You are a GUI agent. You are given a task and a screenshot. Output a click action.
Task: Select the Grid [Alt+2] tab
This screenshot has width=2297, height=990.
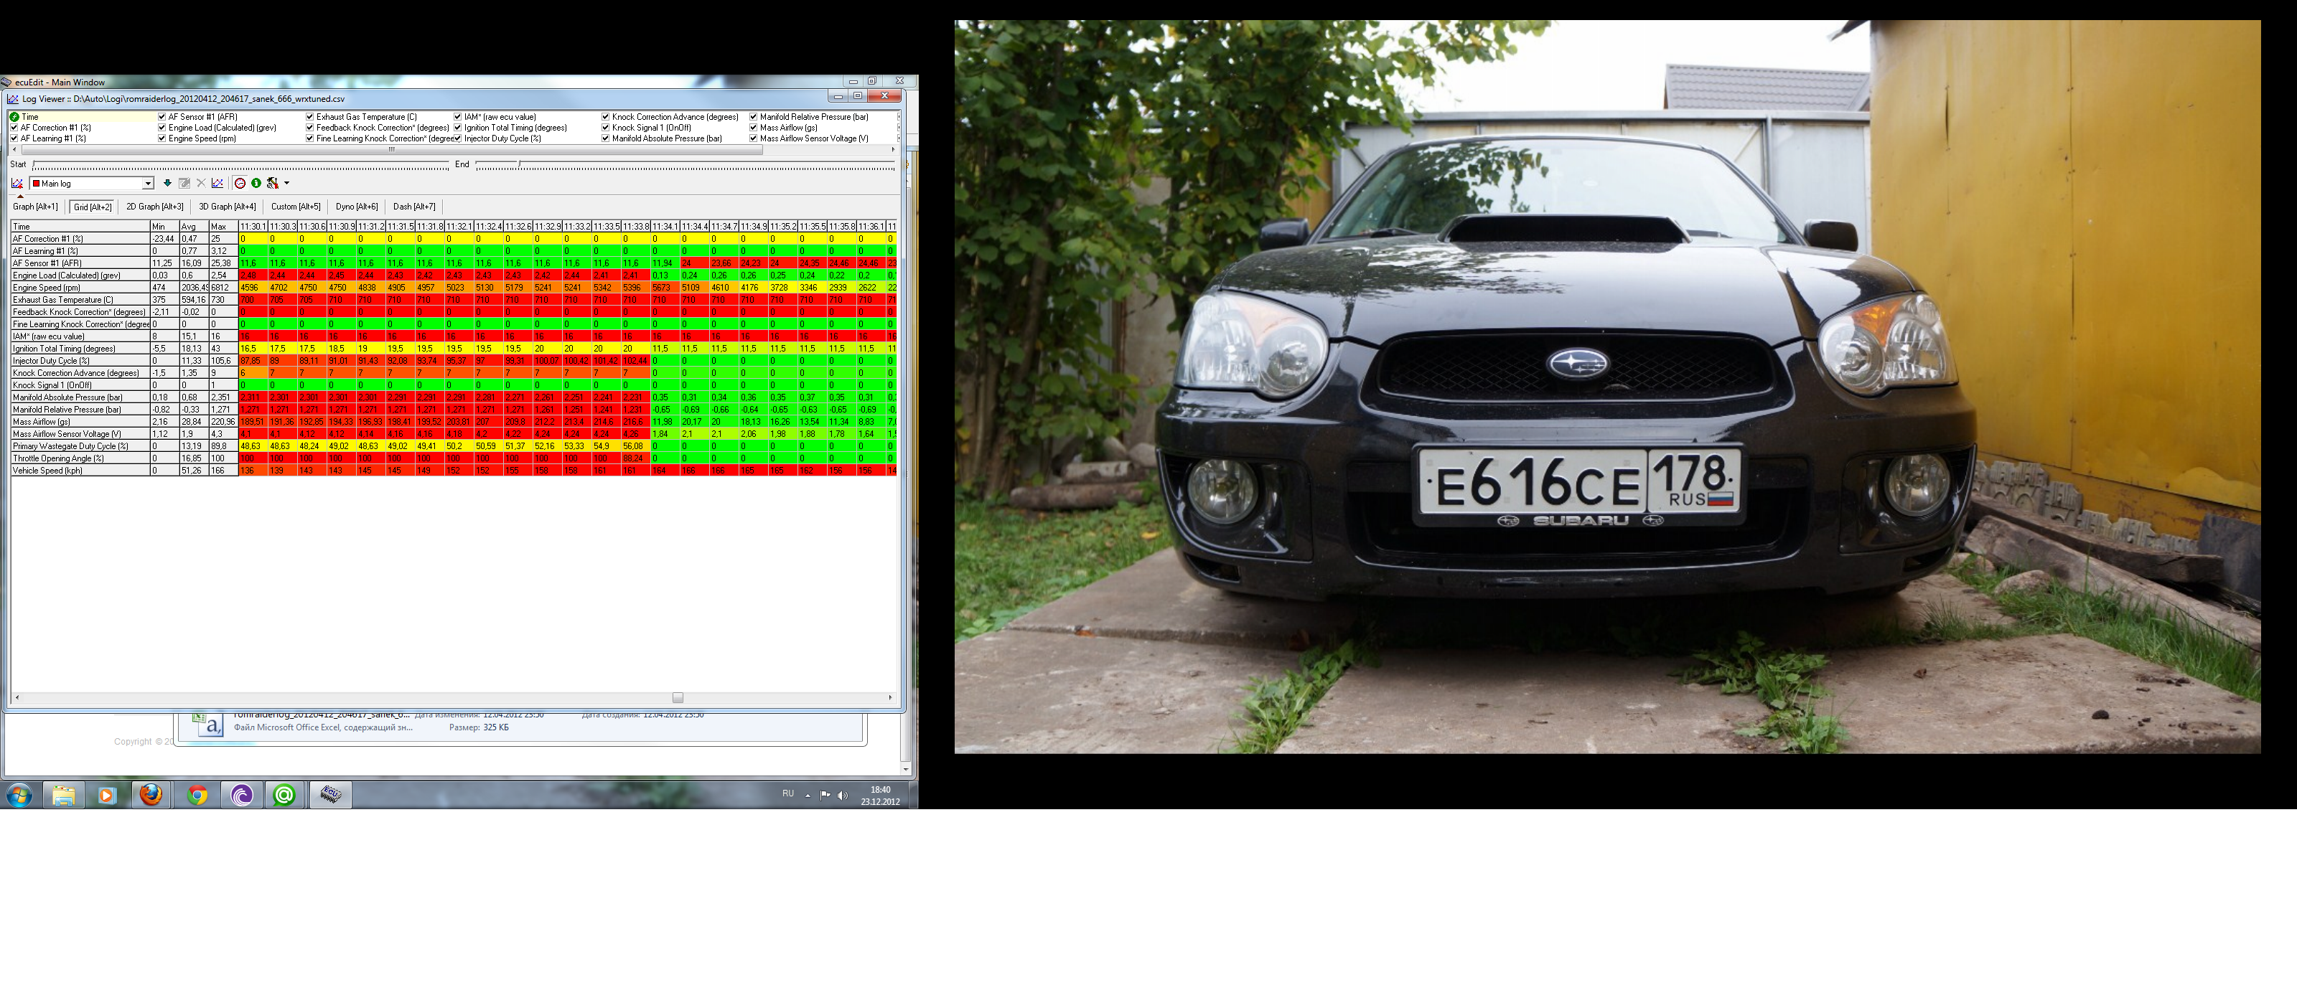click(93, 207)
